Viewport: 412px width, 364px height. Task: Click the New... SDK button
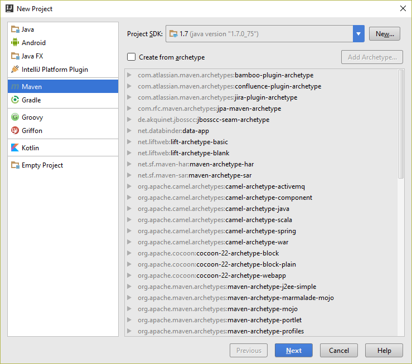coord(385,33)
